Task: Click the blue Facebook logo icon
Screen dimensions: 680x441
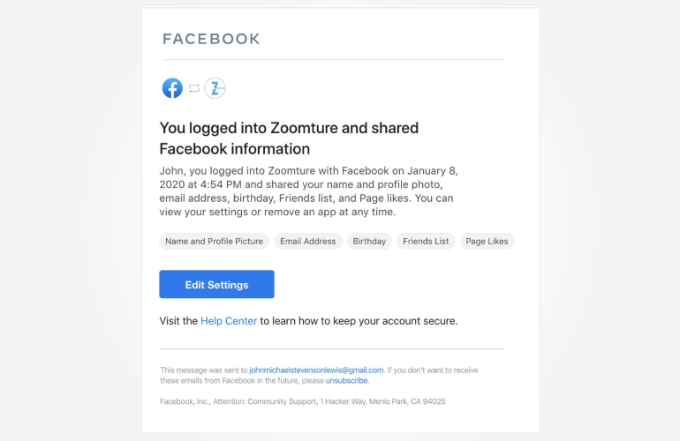Action: click(172, 88)
